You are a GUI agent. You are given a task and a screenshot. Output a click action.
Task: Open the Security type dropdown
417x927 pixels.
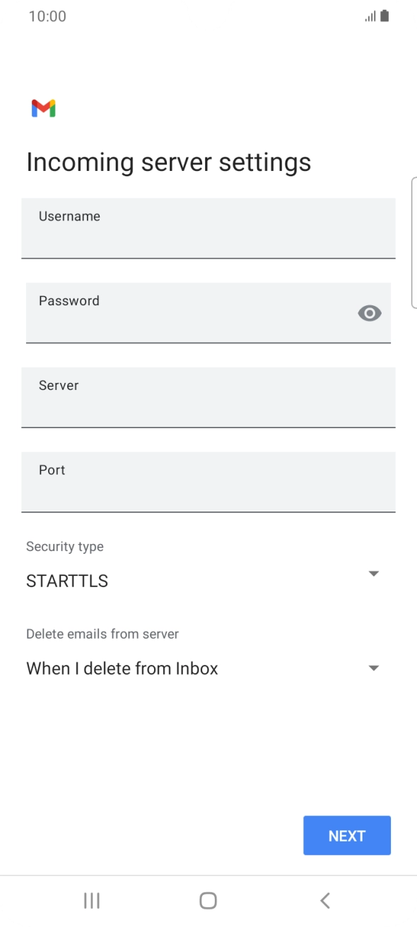click(x=208, y=573)
